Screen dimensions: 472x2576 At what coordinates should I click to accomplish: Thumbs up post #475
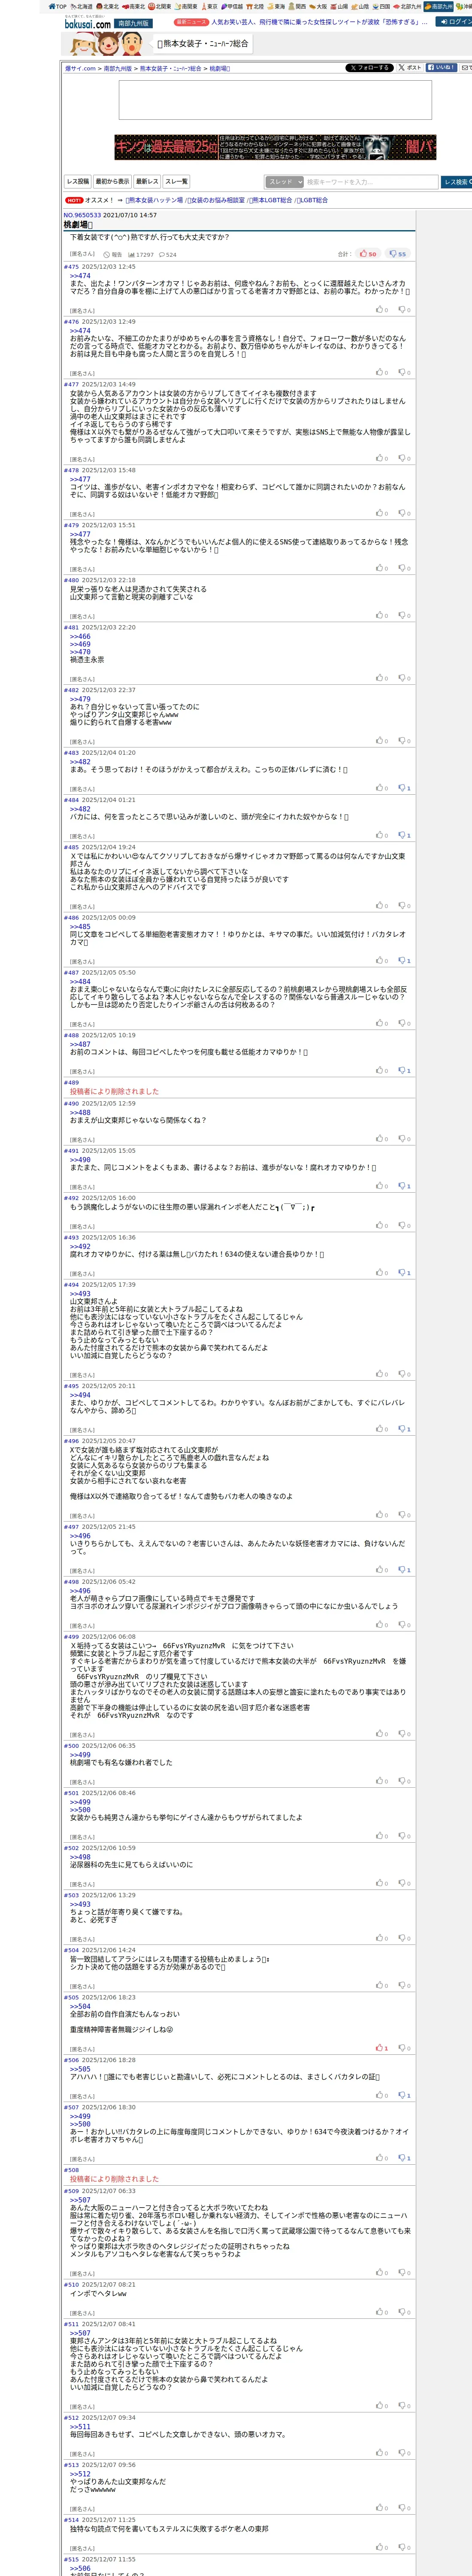pos(381,310)
